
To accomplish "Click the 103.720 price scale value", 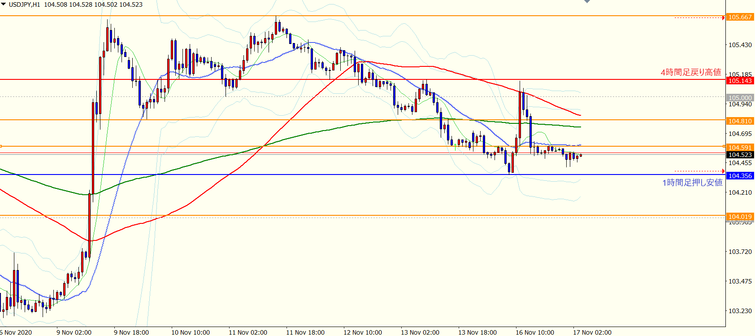I will coord(740,252).
